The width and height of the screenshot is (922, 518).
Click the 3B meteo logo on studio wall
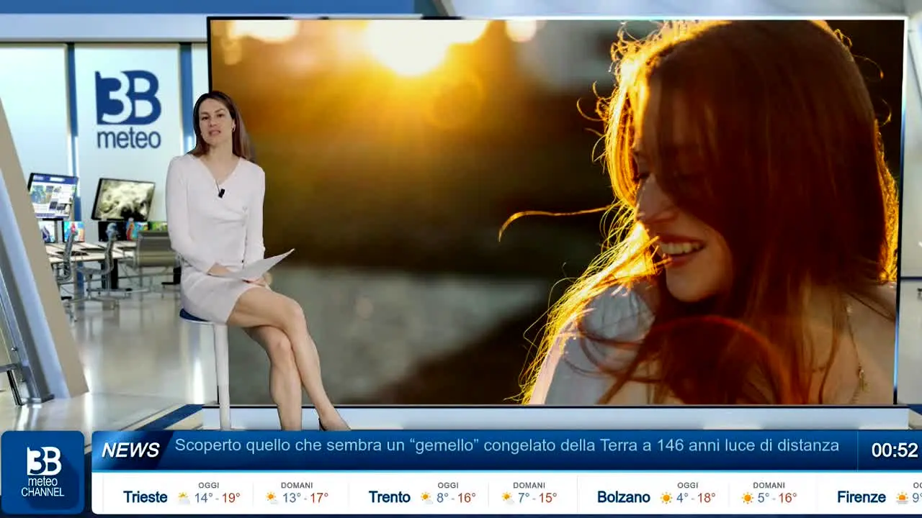click(128, 109)
